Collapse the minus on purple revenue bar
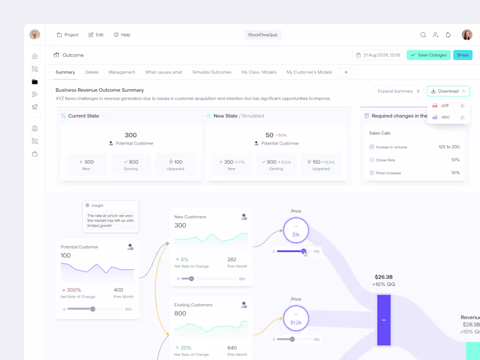Viewport: 480px width, 360px height. (384, 320)
